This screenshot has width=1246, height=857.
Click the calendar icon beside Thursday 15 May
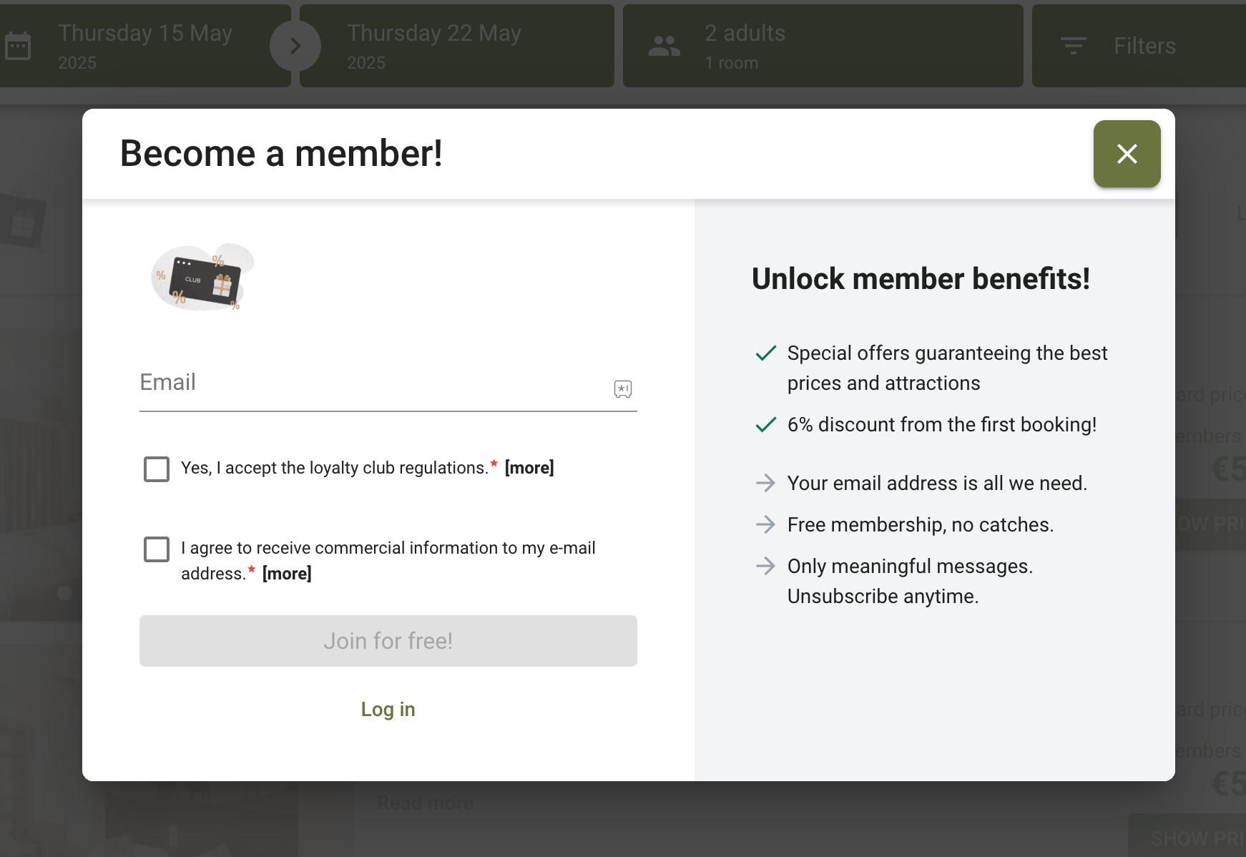tap(18, 46)
